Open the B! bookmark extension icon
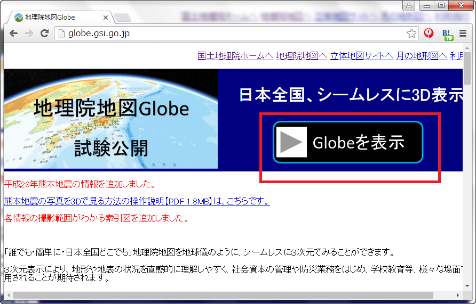This screenshot has width=476, height=304. pyautogui.click(x=448, y=35)
